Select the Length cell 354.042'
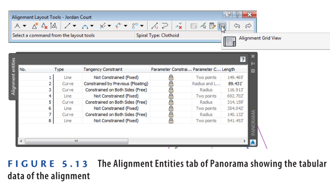330x186 pixels. click(x=235, y=109)
